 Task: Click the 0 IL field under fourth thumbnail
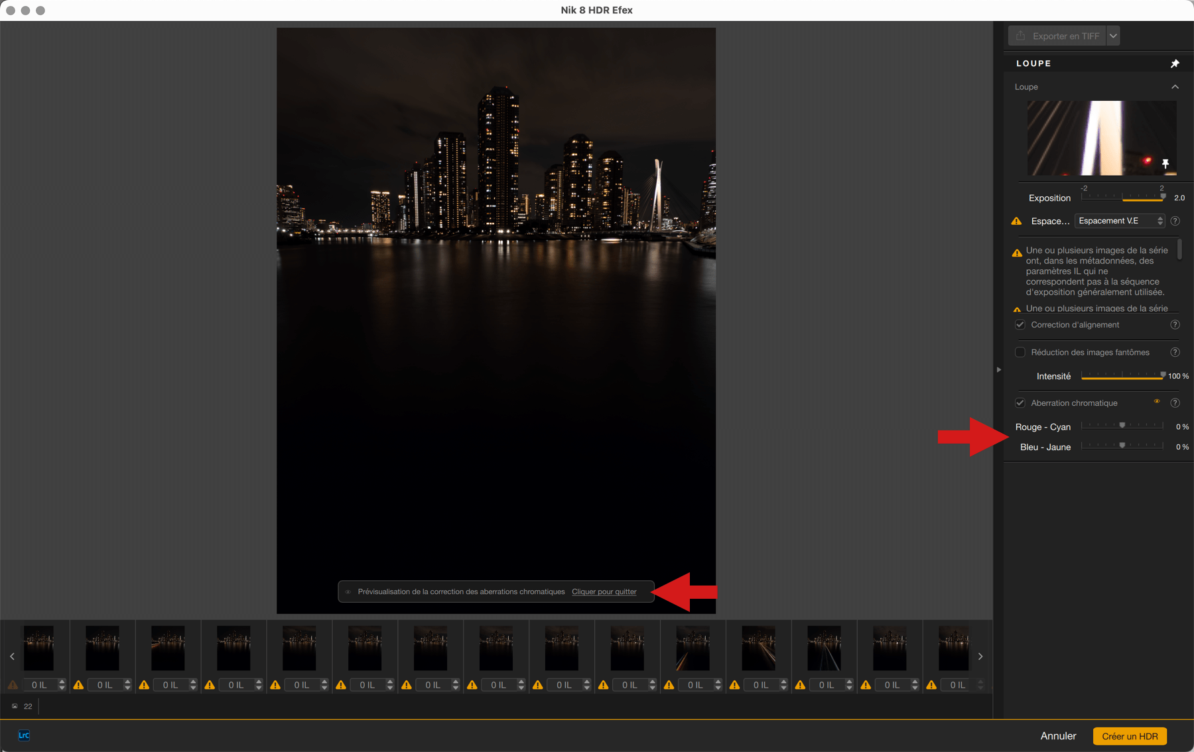pyautogui.click(x=235, y=685)
